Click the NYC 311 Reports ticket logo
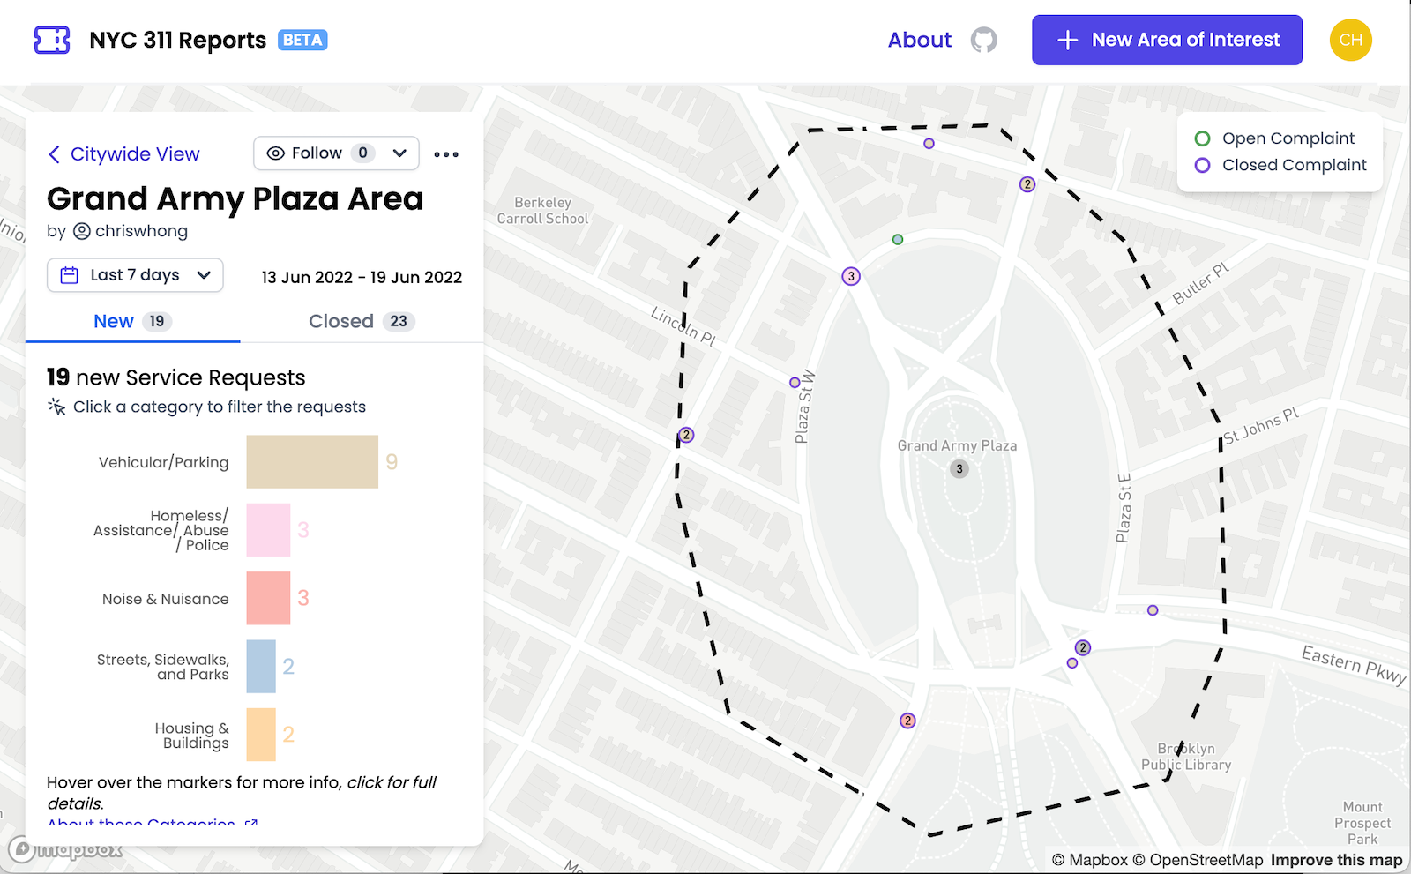1411x874 pixels. pyautogui.click(x=52, y=40)
